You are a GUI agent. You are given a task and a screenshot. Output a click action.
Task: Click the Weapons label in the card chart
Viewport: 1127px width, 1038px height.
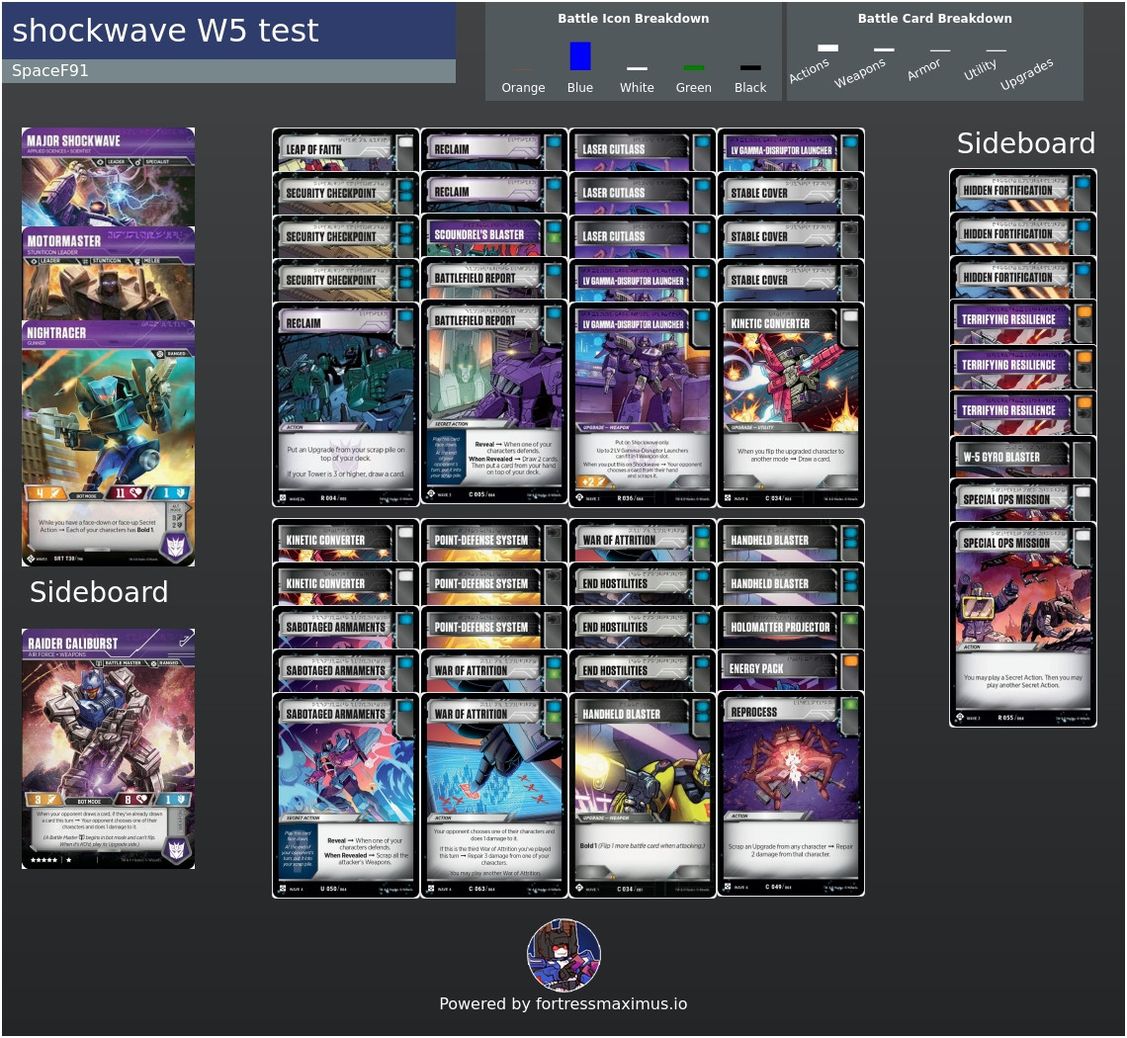pos(860,73)
